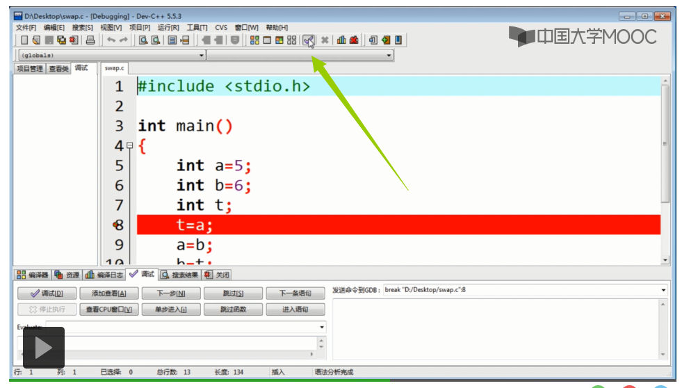
Task: Open the 文件[F] menu
Action: tap(26, 27)
